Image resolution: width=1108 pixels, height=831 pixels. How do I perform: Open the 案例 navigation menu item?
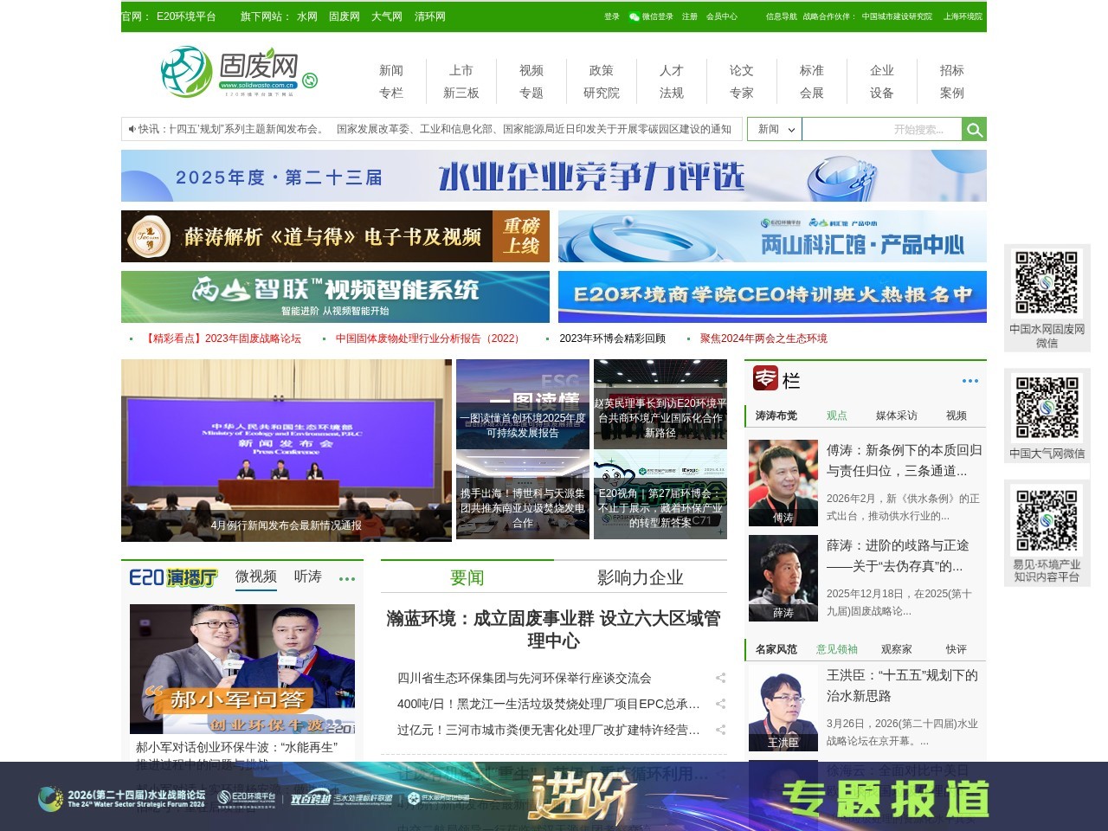[952, 93]
